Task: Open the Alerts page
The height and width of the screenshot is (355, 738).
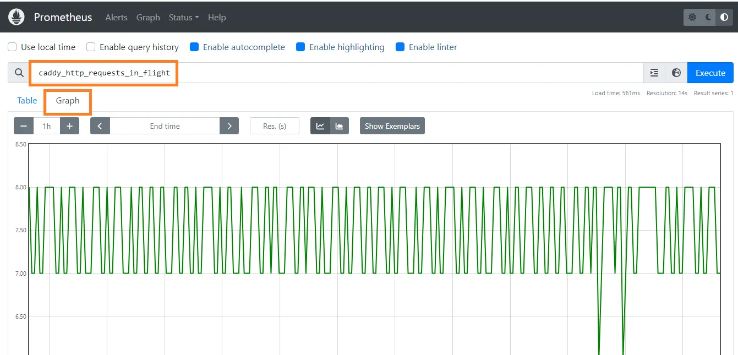Action: (x=116, y=17)
